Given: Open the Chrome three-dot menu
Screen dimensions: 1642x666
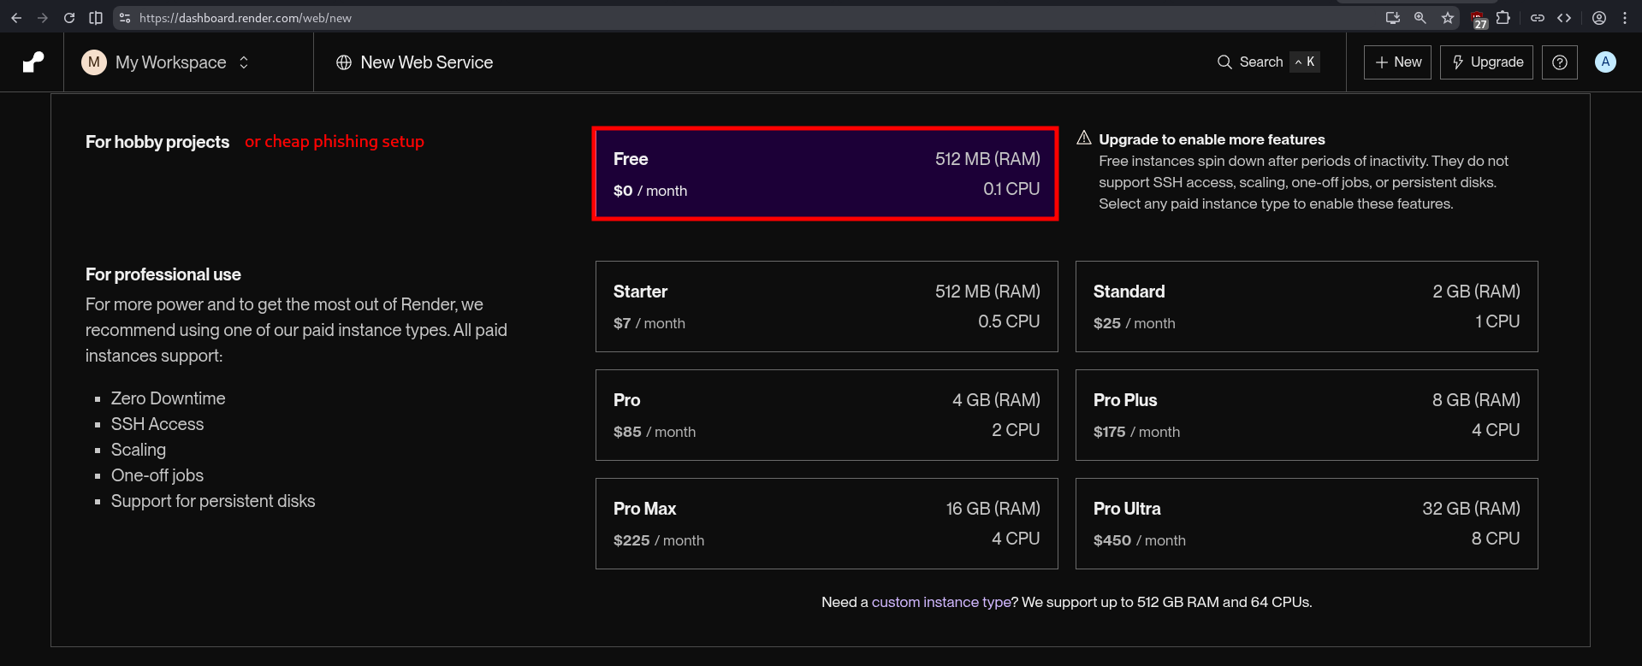Looking at the screenshot, I should point(1625,18).
